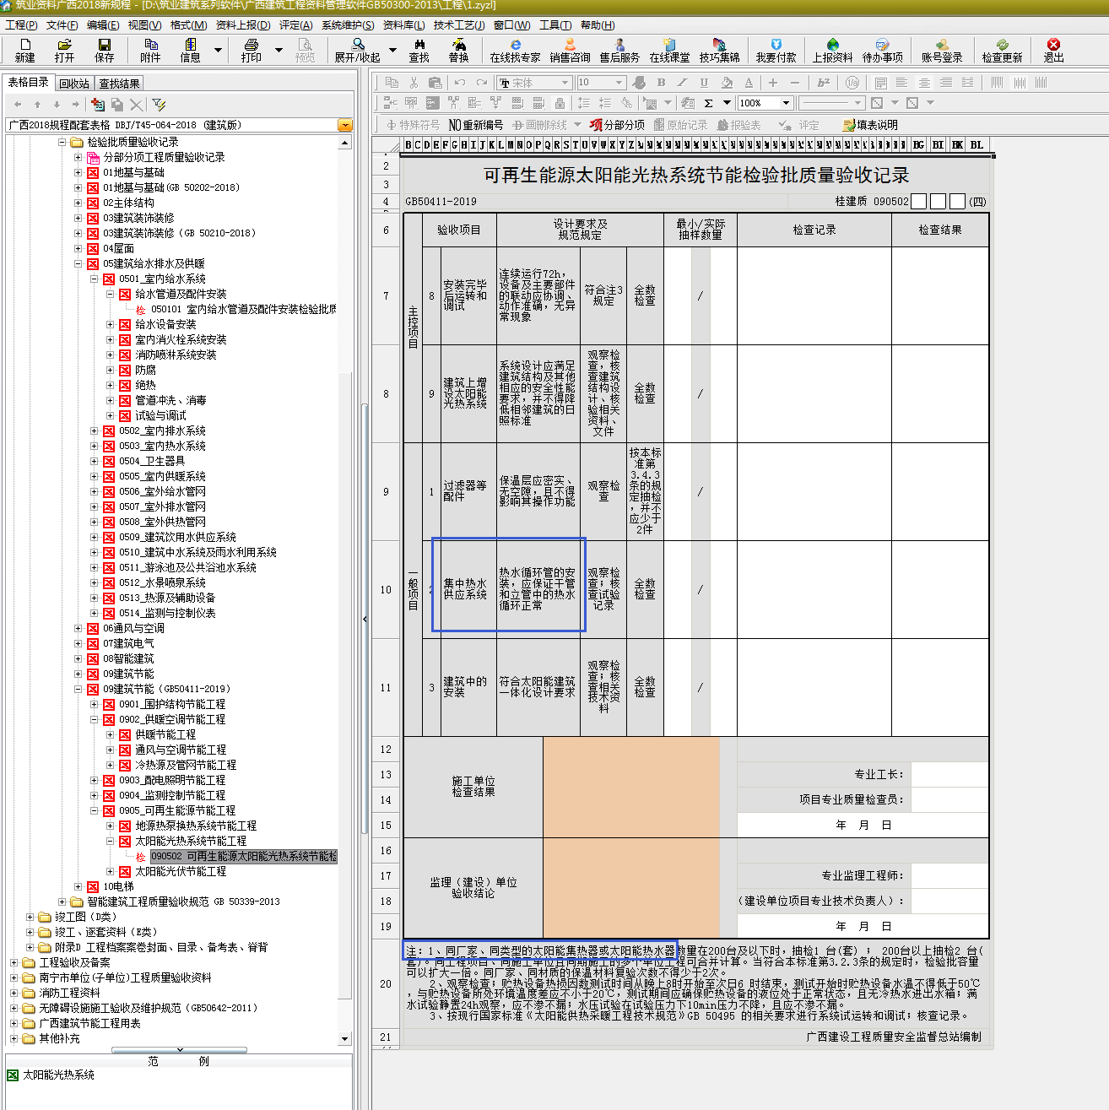The height and width of the screenshot is (1110, 1109).
Task: Click the 太阳能光热系统 example item
Action: (58, 1075)
